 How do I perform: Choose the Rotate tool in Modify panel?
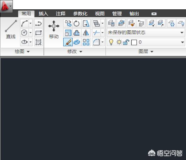(77, 23)
